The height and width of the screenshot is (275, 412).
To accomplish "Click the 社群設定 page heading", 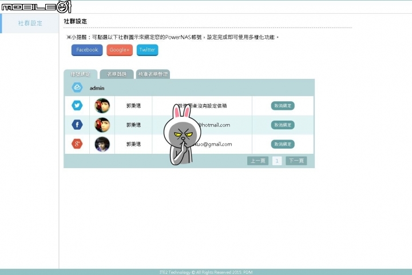I will [76, 21].
